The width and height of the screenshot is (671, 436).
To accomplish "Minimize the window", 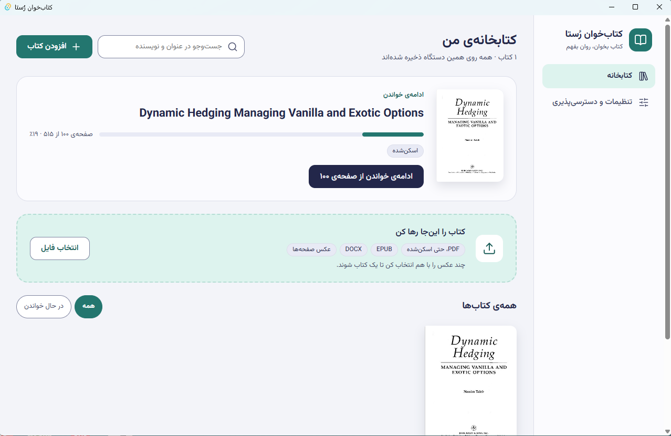I will point(612,7).
